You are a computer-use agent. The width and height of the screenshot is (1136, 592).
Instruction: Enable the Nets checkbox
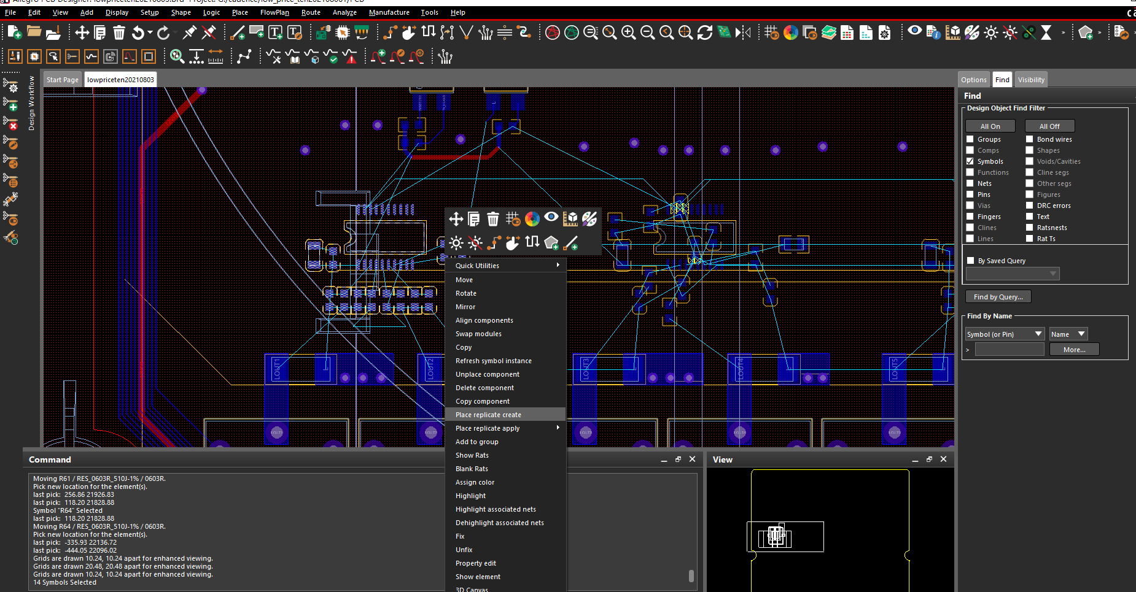[x=970, y=183]
